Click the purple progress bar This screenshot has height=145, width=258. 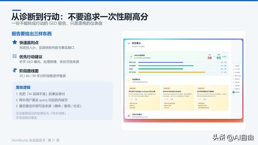click(x=160, y=62)
